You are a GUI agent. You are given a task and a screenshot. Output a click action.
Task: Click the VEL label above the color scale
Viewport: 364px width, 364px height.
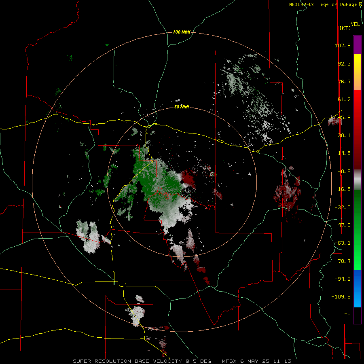click(355, 24)
